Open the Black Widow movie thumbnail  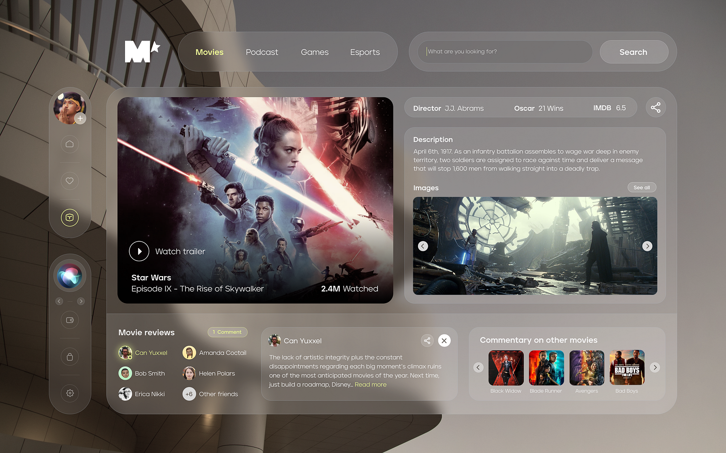tap(505, 368)
